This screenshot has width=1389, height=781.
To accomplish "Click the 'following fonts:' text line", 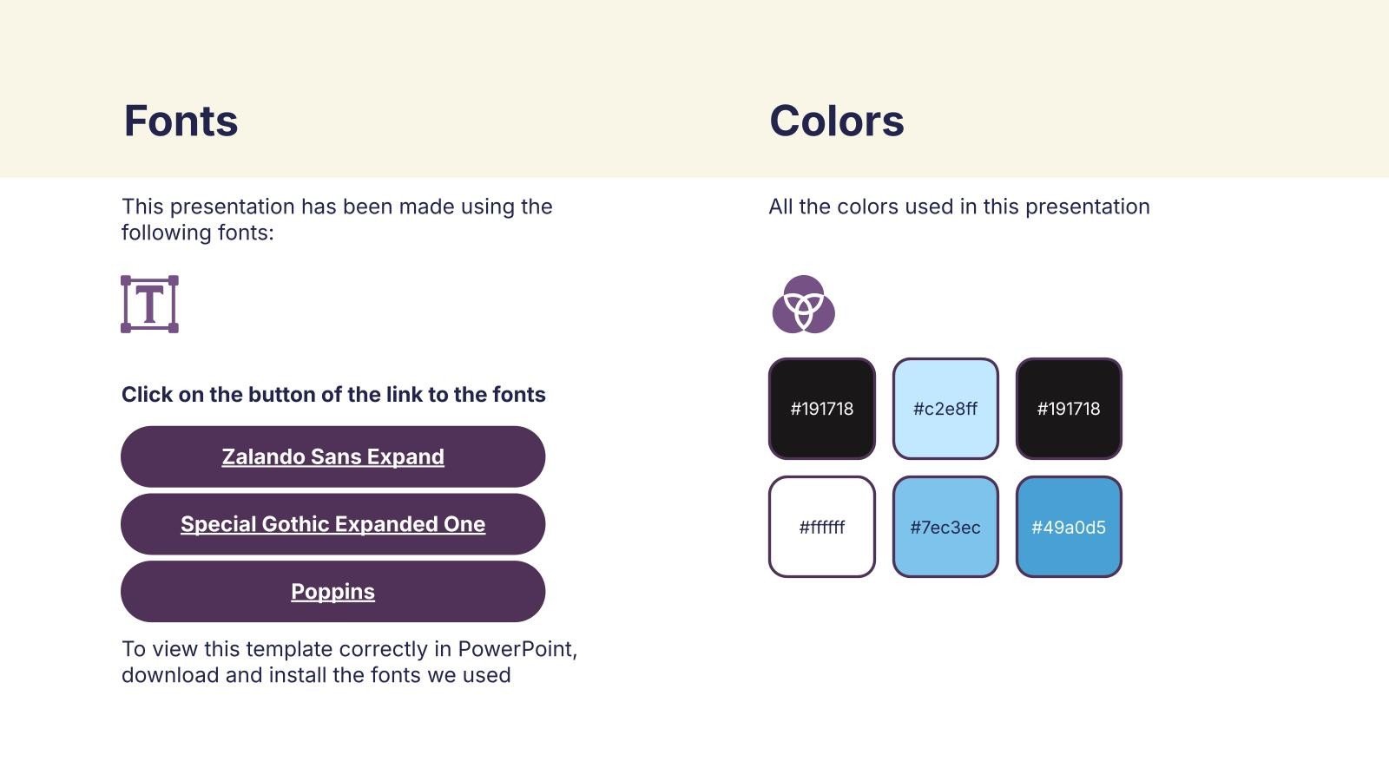I will (x=197, y=233).
